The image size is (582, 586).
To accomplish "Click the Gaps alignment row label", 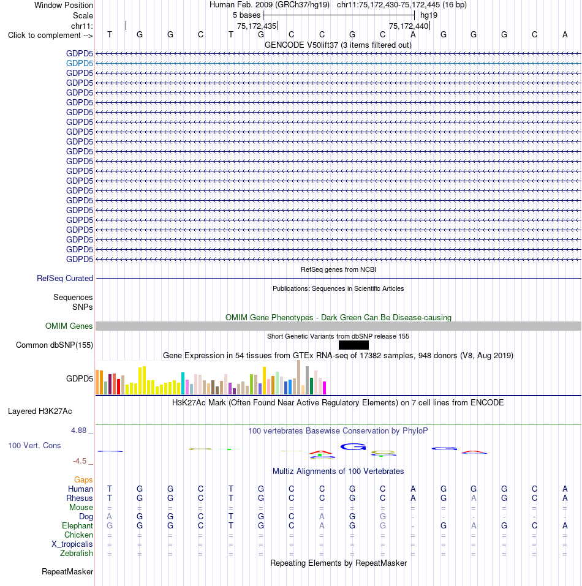I will [83, 480].
